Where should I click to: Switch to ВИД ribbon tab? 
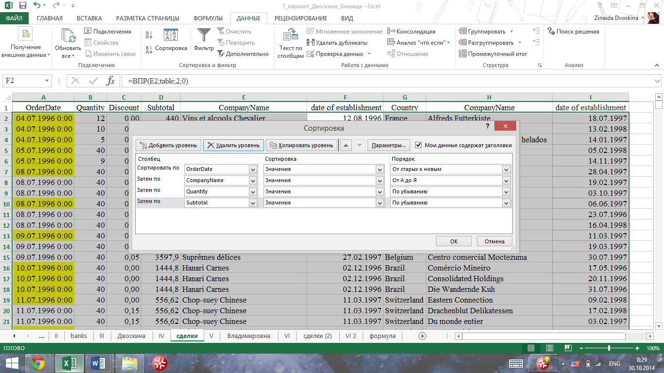click(347, 18)
